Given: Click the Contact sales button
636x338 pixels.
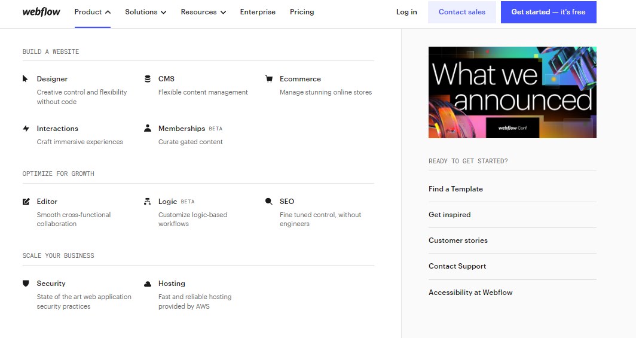Looking at the screenshot, I should click(x=462, y=12).
